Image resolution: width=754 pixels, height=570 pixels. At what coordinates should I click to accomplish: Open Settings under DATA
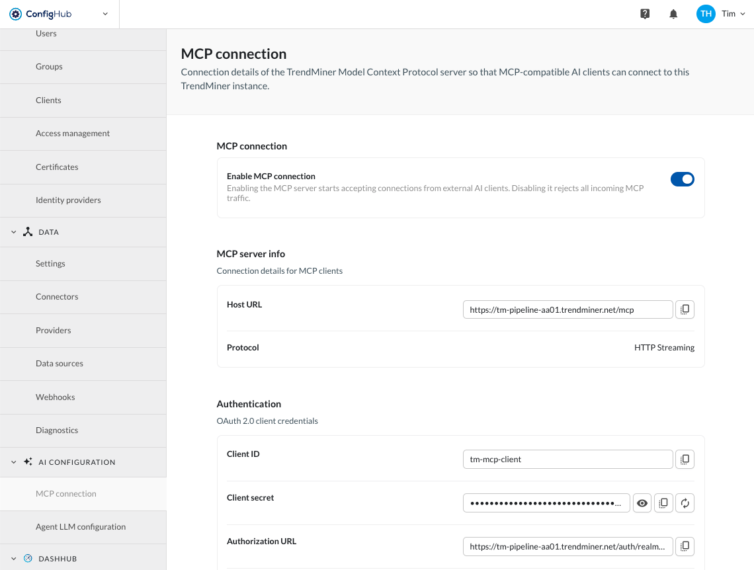pyautogui.click(x=83, y=264)
